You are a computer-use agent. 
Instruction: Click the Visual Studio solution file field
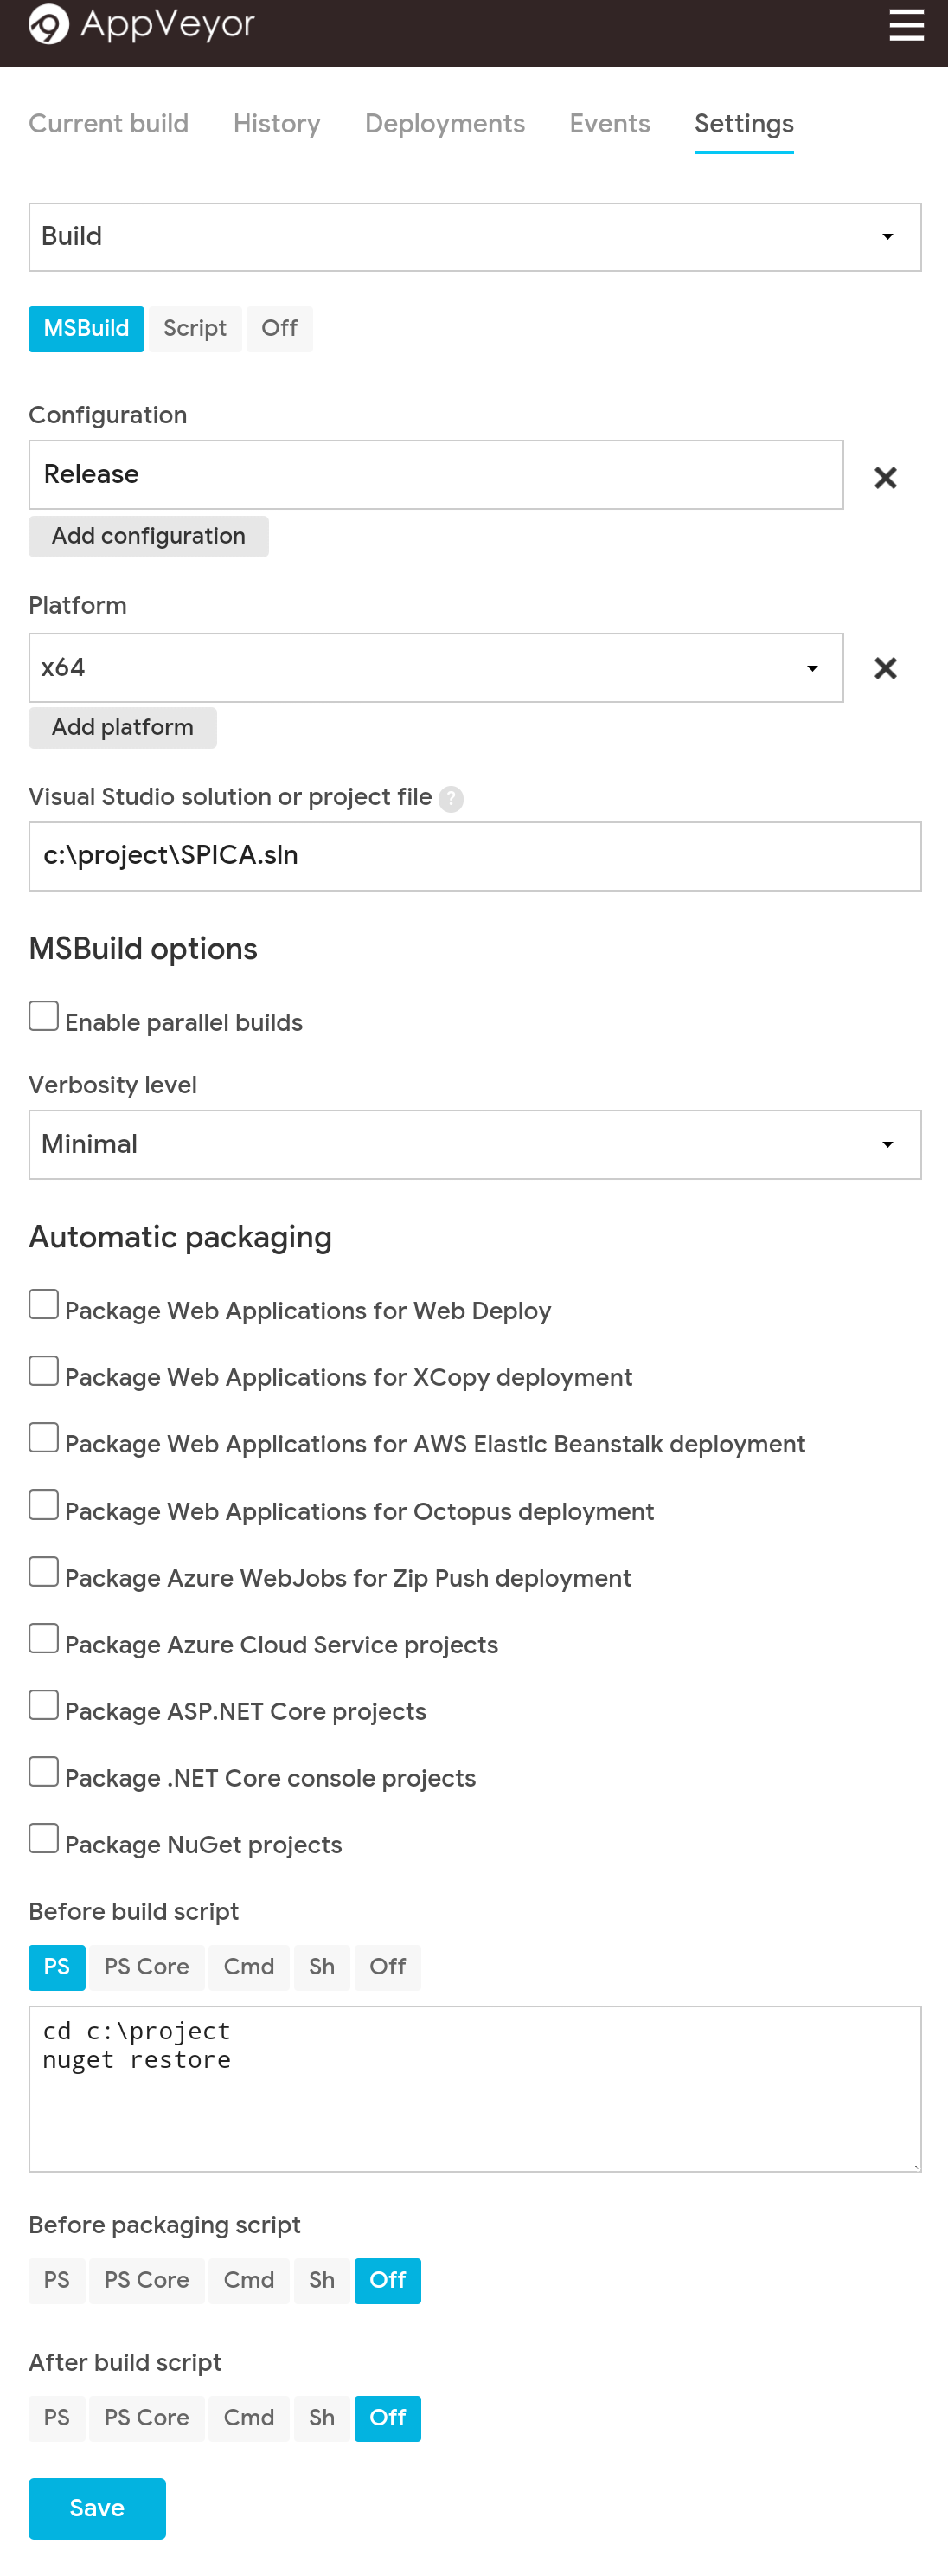(475, 857)
